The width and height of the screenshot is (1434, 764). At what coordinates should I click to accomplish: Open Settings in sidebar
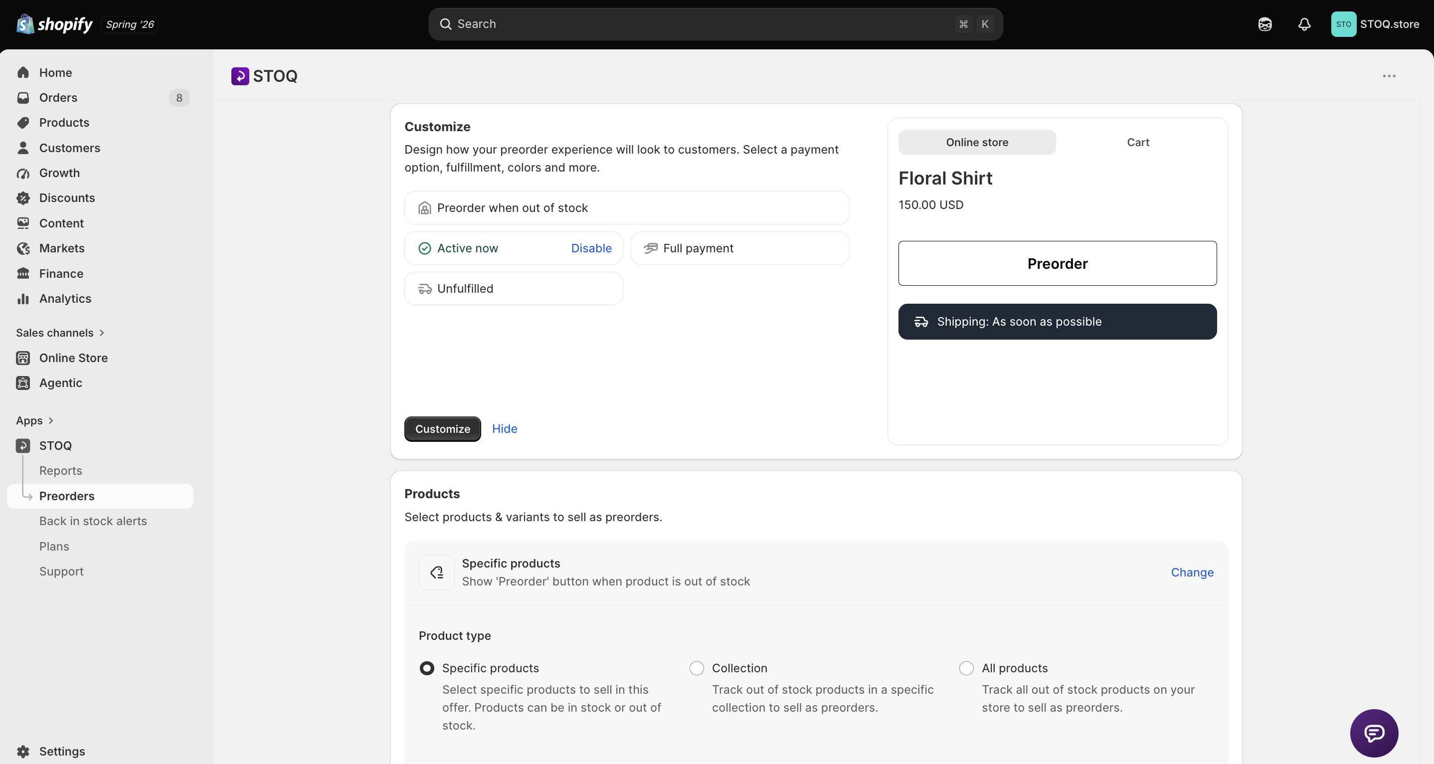click(62, 751)
